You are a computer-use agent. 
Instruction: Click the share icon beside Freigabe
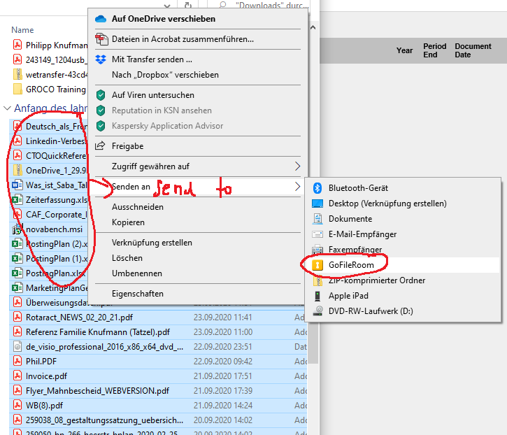[x=100, y=146]
